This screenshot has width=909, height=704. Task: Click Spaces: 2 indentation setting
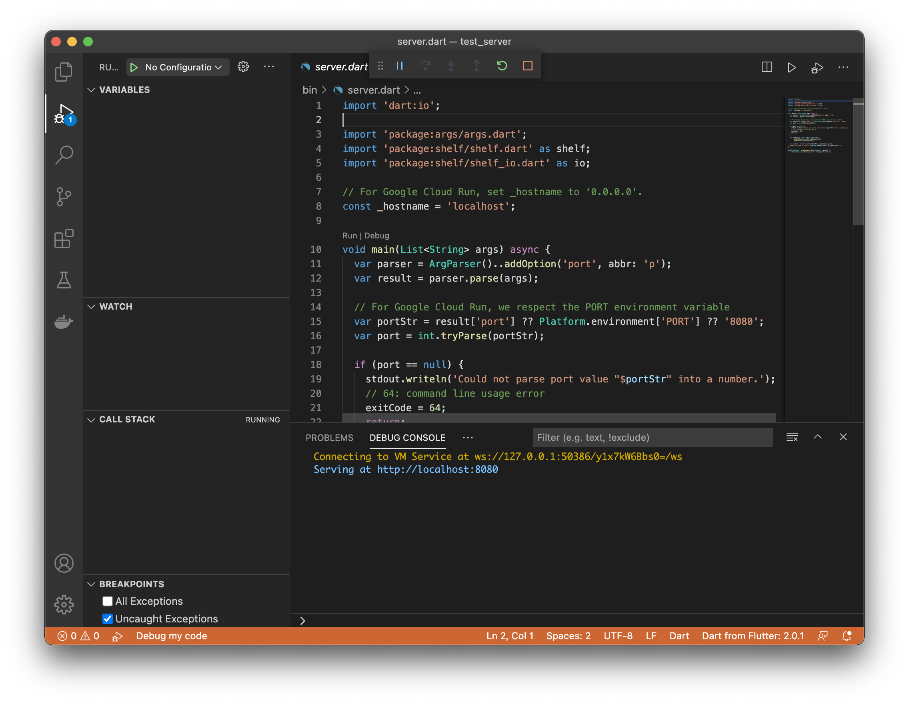tap(568, 636)
